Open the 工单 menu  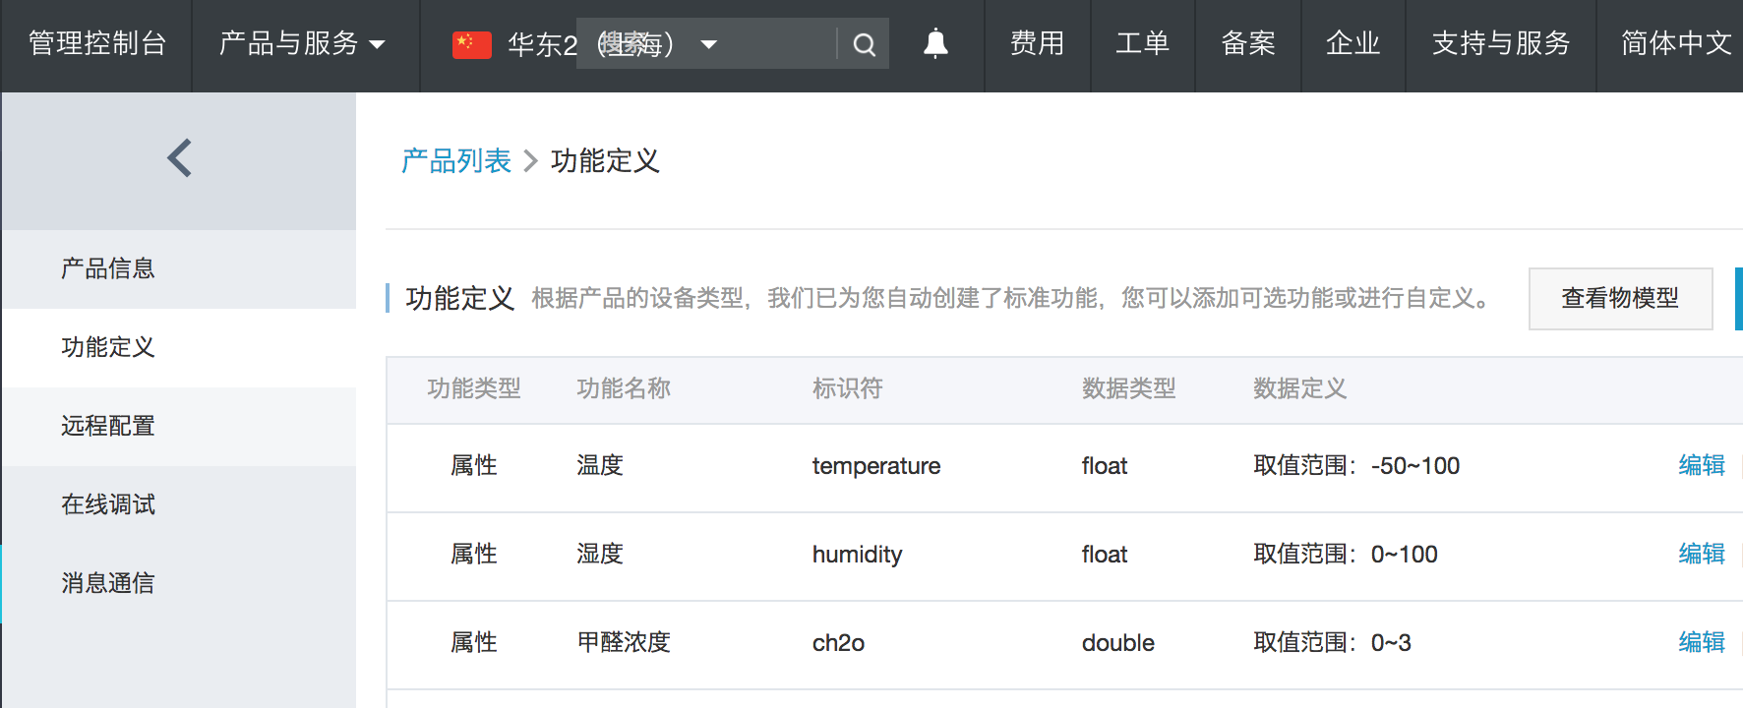pyautogui.click(x=1142, y=43)
